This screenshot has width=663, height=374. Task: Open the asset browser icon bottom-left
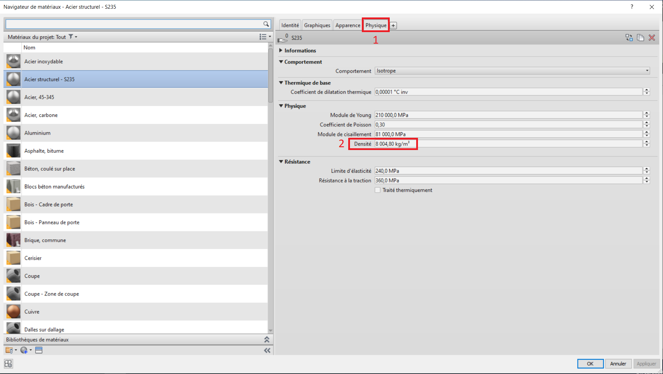point(8,364)
